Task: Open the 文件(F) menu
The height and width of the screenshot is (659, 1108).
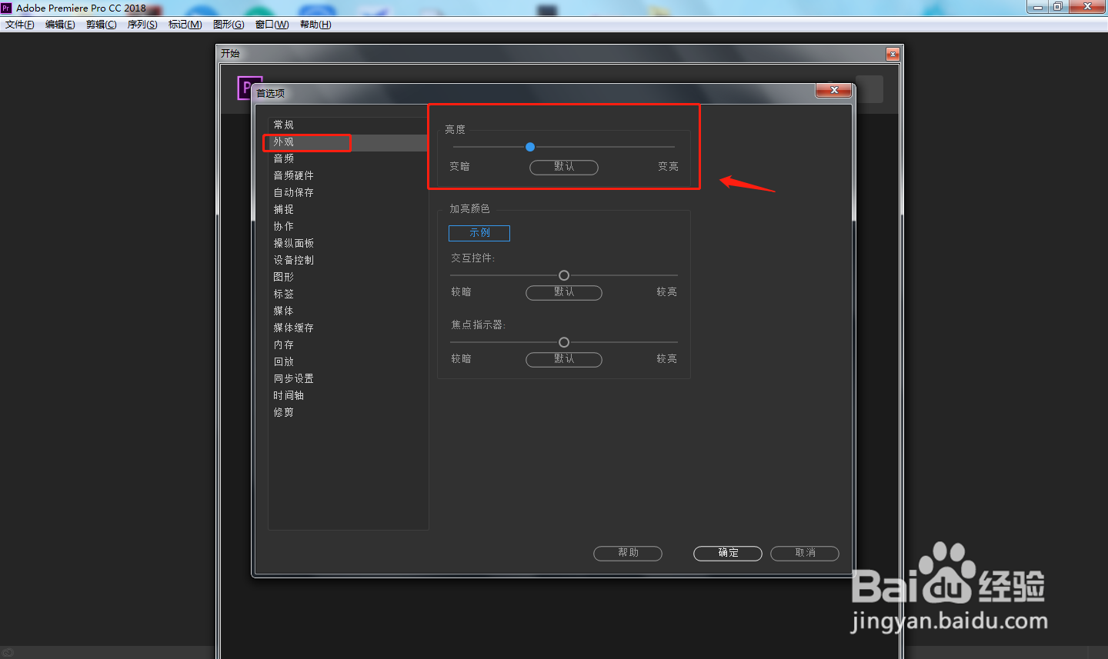Action: 20,25
